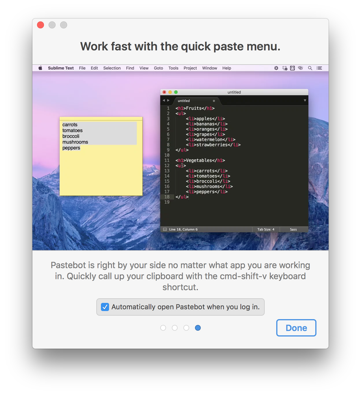361x395 pixels.
Task: Click the apples list item code line
Action: point(205,119)
